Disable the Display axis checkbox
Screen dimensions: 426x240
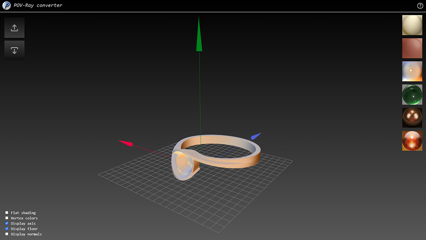7,224
